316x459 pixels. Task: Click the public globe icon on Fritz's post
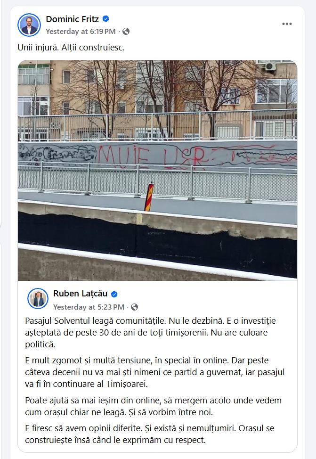pos(126,31)
